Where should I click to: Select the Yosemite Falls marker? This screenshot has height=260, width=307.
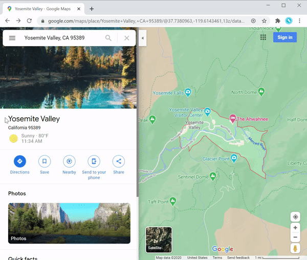(x=188, y=92)
